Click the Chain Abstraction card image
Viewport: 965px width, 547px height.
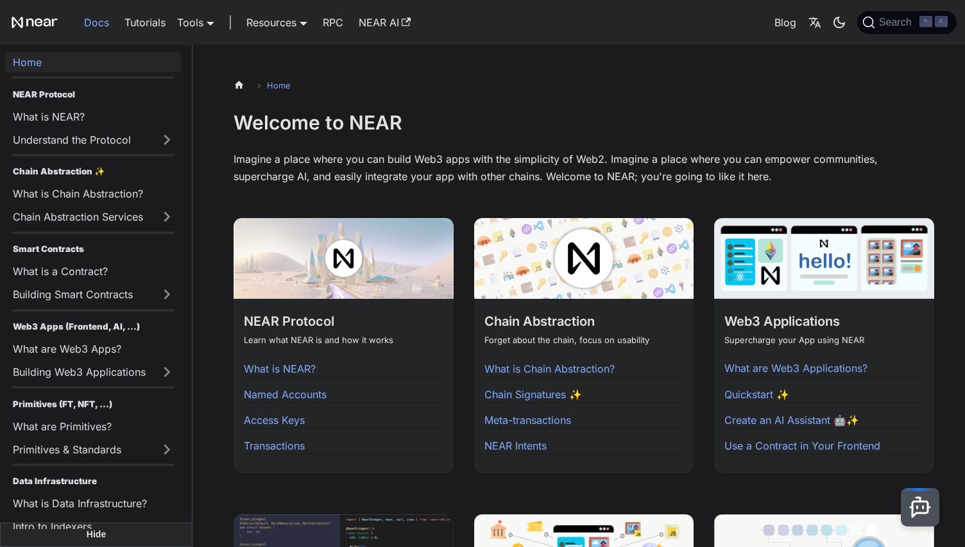[584, 258]
